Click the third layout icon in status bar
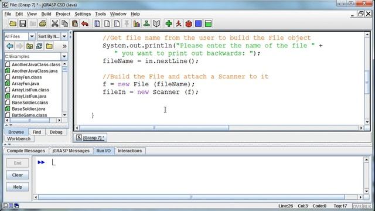Image resolution: width=375 pixels, height=211 pixels. pos(16,206)
